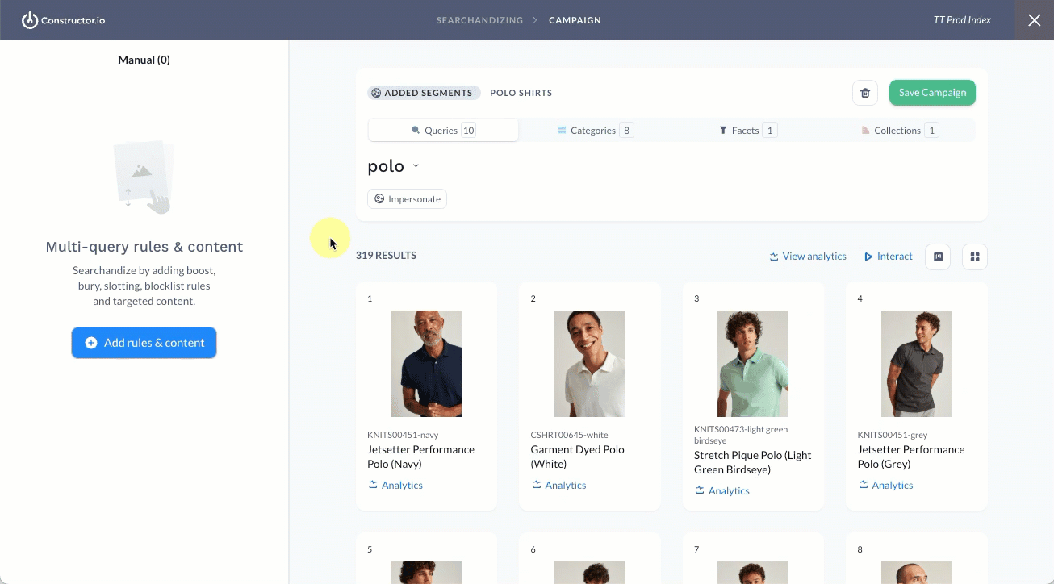The image size is (1054, 584).
Task: Close the campaign editor with X
Action: pyautogui.click(x=1034, y=20)
